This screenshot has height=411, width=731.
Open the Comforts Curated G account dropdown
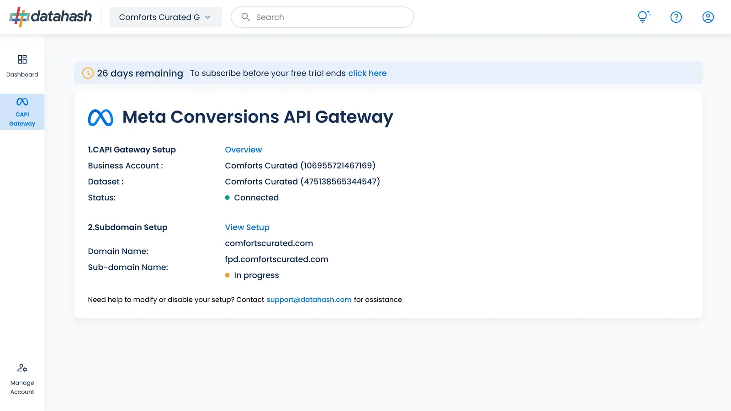(x=165, y=17)
